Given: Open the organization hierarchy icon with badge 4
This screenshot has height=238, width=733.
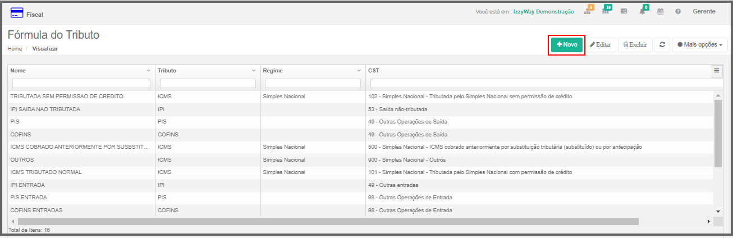Looking at the screenshot, I should click(x=588, y=11).
